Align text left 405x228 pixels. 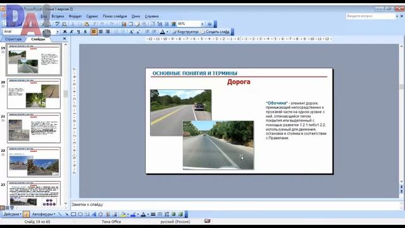click(94, 32)
